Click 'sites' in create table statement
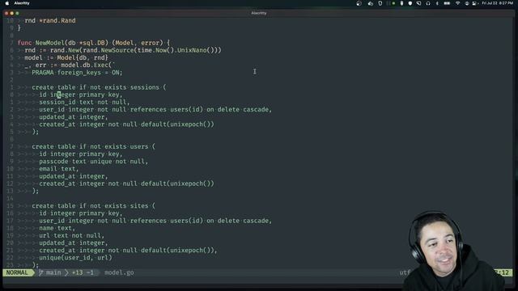The width and height of the screenshot is (518, 291). pos(139,205)
